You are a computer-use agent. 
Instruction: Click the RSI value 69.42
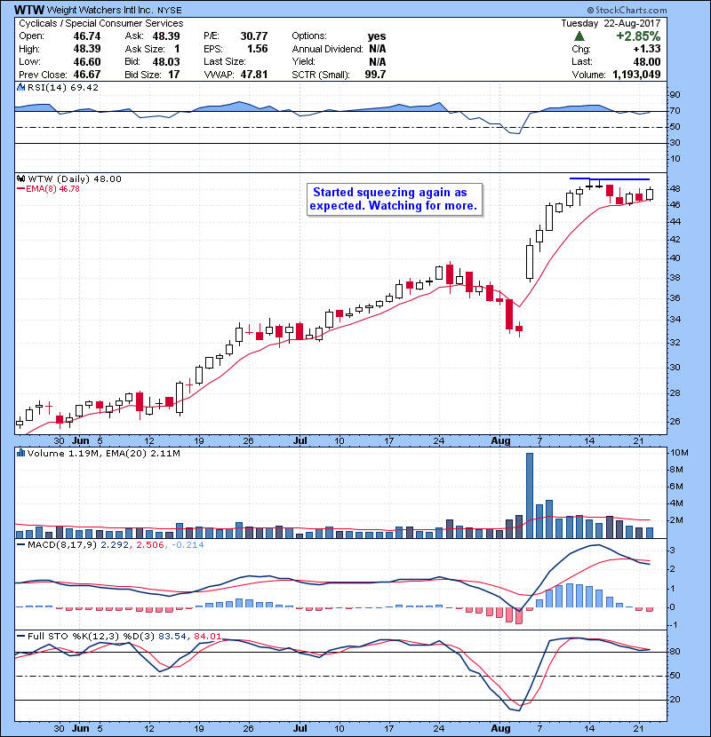tap(86, 87)
